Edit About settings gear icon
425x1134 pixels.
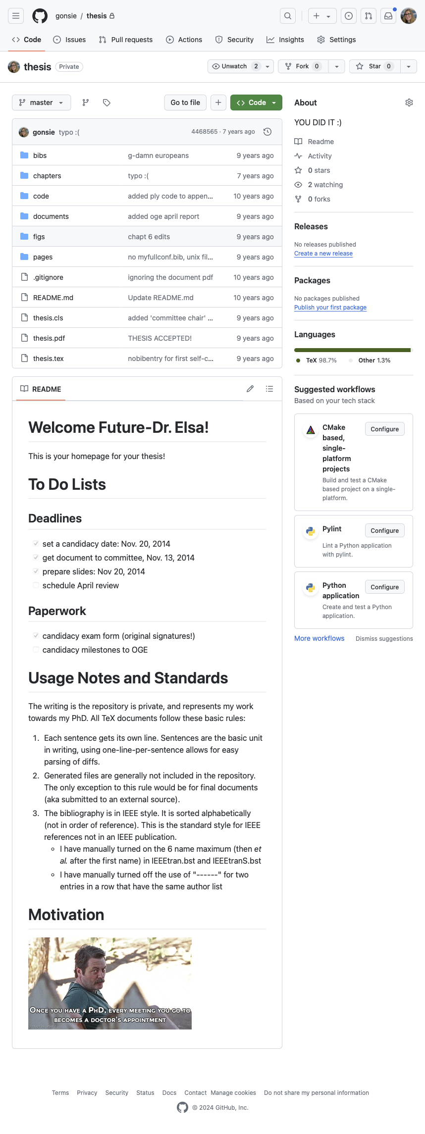(409, 103)
